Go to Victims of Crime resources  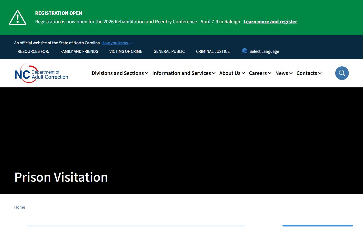point(126,51)
